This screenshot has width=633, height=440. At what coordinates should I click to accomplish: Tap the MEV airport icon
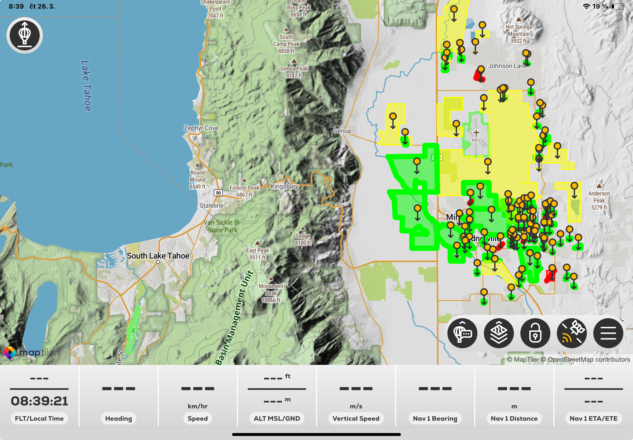tap(476, 133)
